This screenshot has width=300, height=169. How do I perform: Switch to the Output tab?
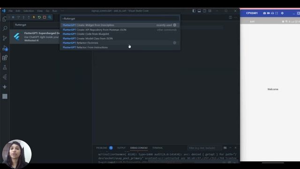(x=121, y=148)
